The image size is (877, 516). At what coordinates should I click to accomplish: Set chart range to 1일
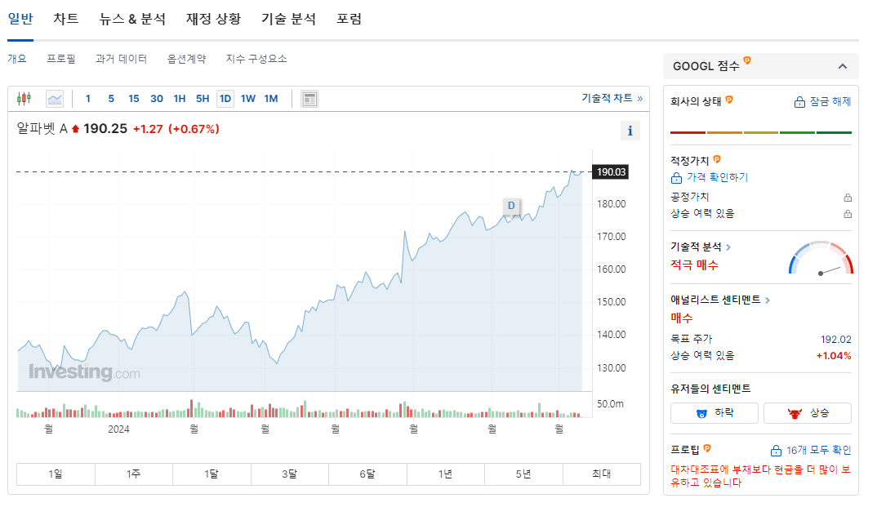click(x=56, y=474)
